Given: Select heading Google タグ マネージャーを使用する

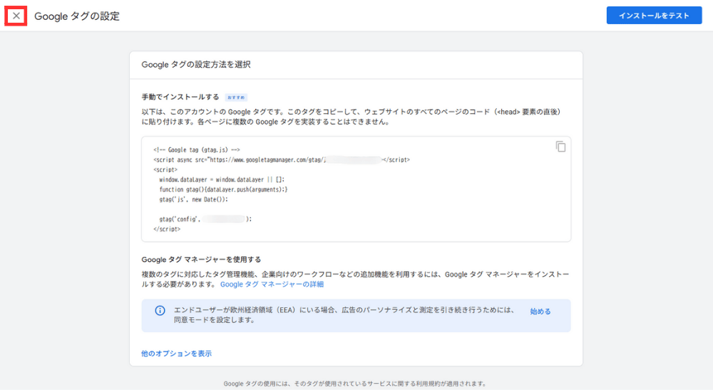Looking at the screenshot, I should click(201, 260).
